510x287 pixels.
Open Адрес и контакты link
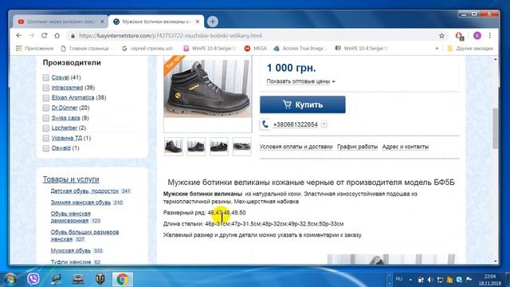[x=406, y=147]
